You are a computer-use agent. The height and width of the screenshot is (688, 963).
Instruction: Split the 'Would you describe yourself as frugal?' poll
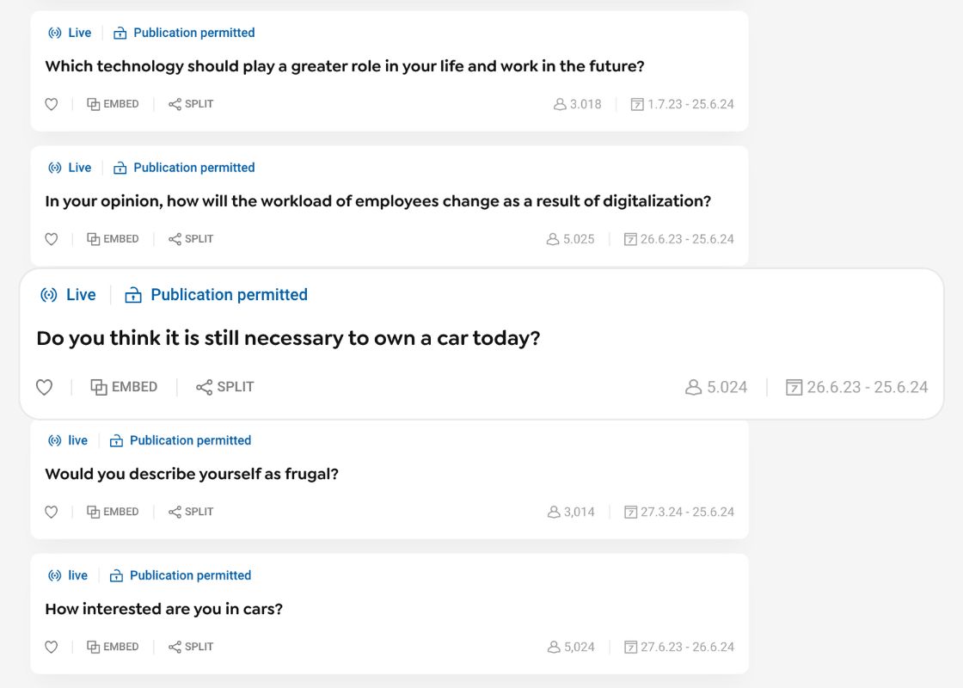(x=191, y=512)
